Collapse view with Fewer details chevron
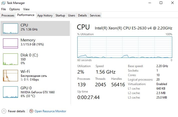178x117 pixels. [4, 111]
